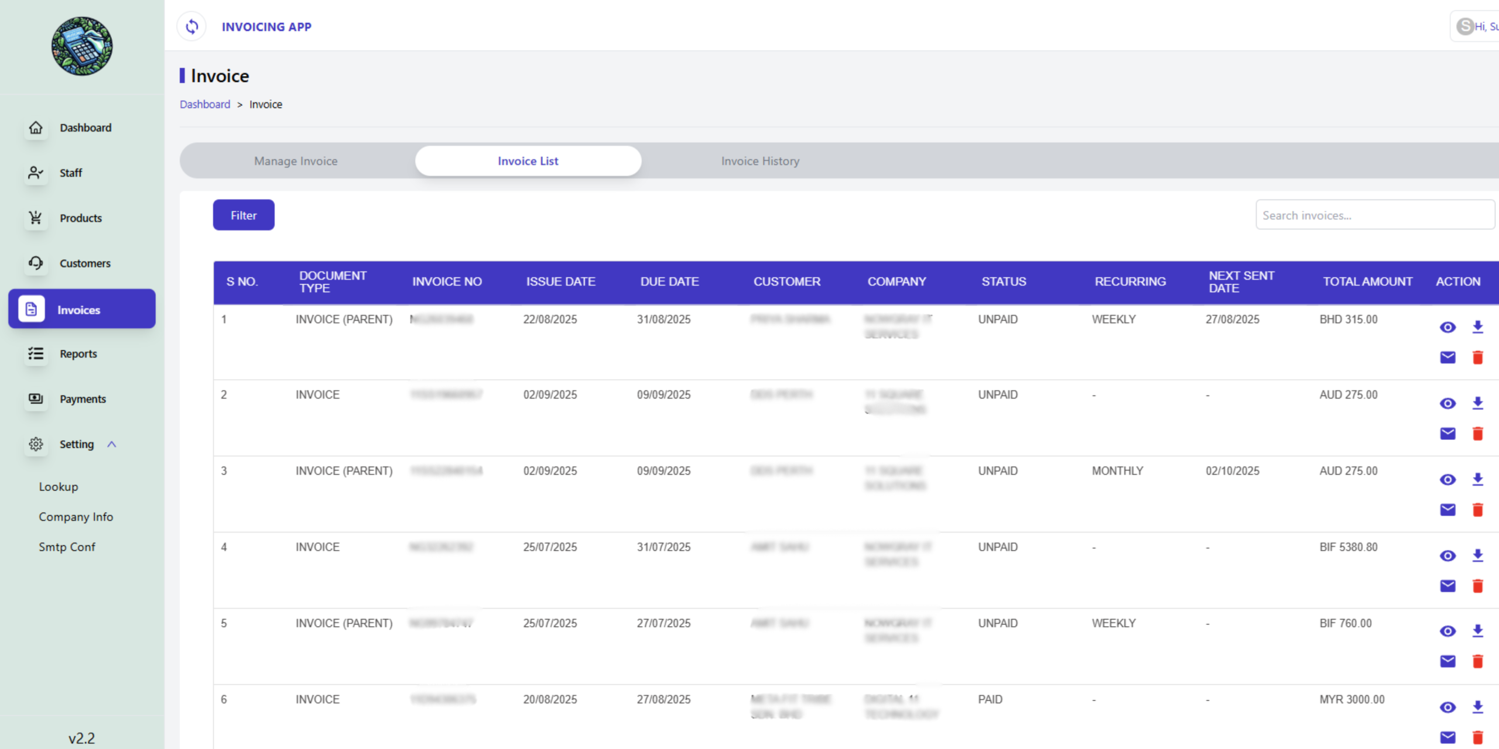
Task: Follow the Dashboard breadcrumb link
Action: coord(205,104)
